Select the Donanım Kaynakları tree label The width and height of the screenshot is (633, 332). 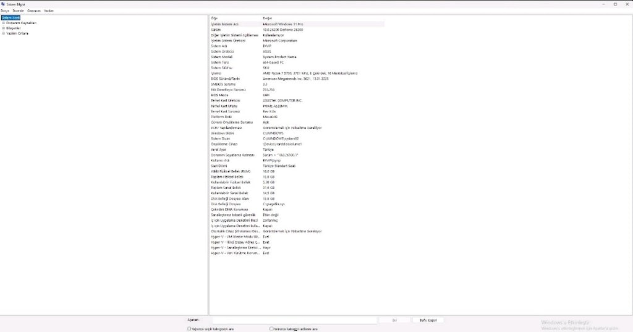pyautogui.click(x=22, y=23)
